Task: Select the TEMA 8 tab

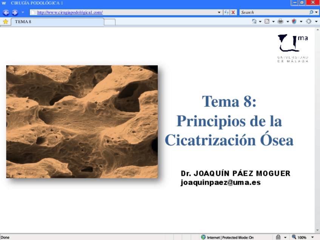Action: click(x=57, y=22)
